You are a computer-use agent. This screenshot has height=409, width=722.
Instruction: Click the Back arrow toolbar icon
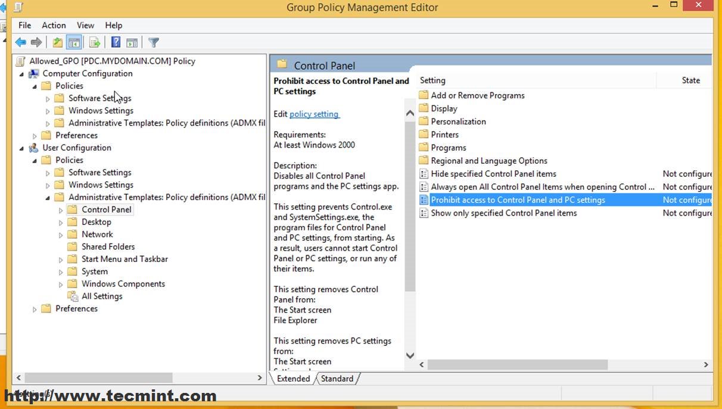pyautogui.click(x=21, y=42)
